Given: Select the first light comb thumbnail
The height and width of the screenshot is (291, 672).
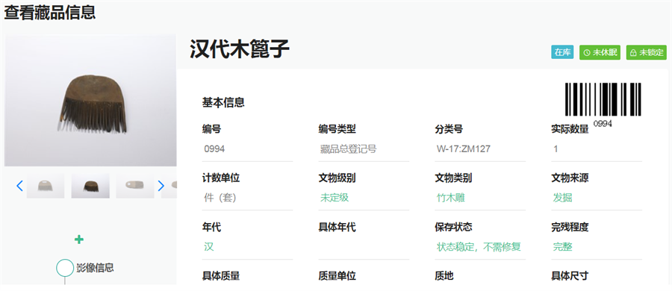Looking at the screenshot, I should pos(46,186).
